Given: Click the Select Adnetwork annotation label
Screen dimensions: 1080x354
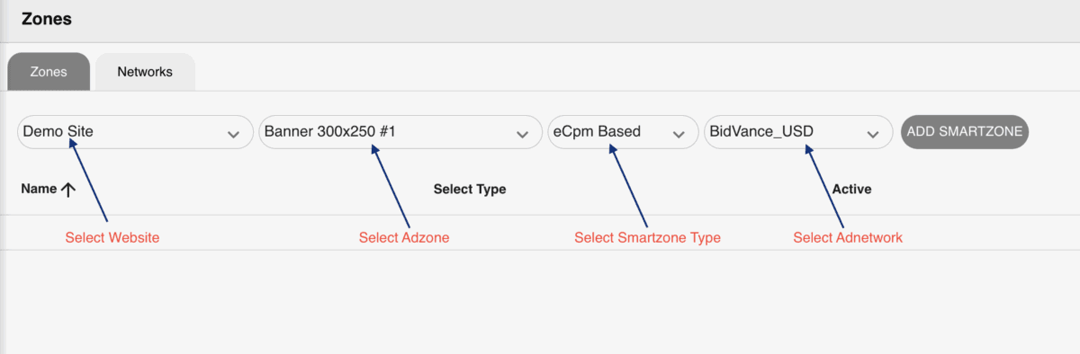Looking at the screenshot, I should point(848,238).
